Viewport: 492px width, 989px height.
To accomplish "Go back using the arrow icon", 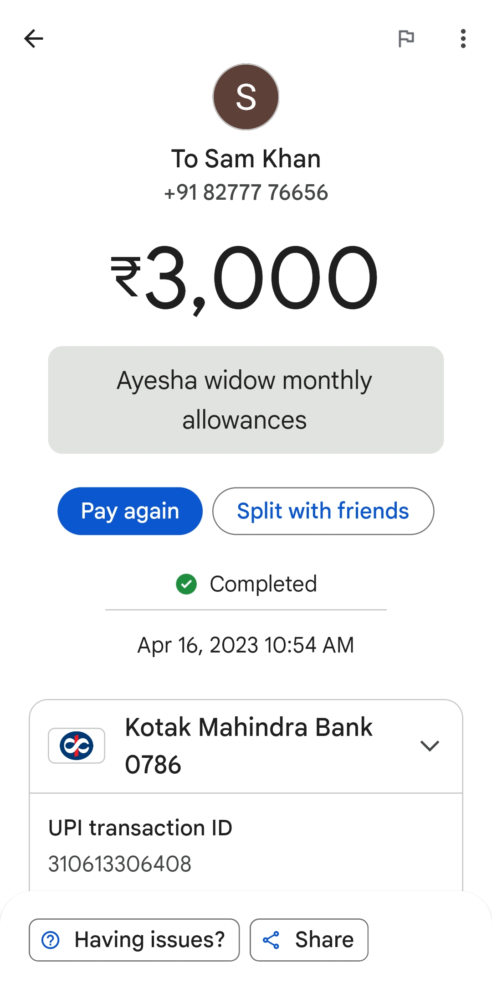I will coord(34,39).
